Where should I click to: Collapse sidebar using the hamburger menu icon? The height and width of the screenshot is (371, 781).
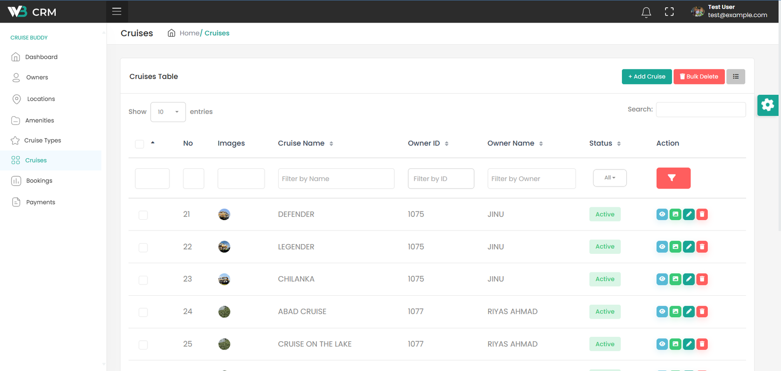pos(117,11)
